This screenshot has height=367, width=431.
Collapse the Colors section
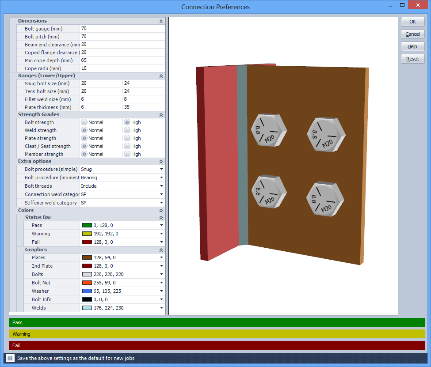click(161, 211)
